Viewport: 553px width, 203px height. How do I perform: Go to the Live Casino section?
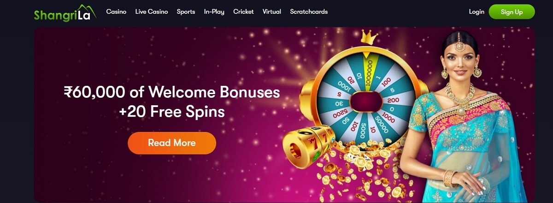tap(152, 12)
